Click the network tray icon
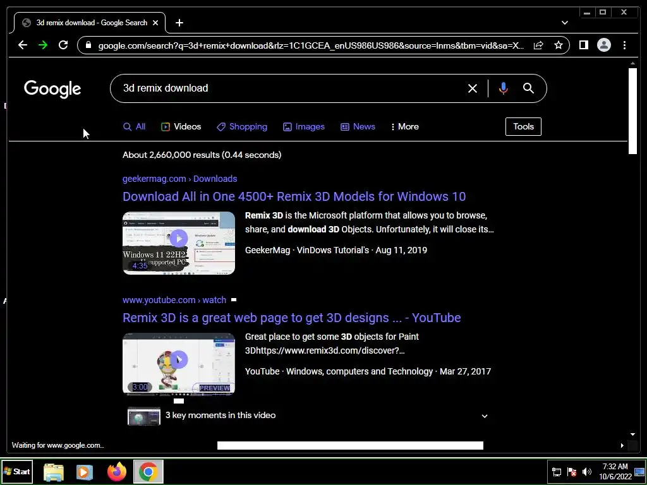This screenshot has width=647, height=485. pyautogui.click(x=557, y=472)
